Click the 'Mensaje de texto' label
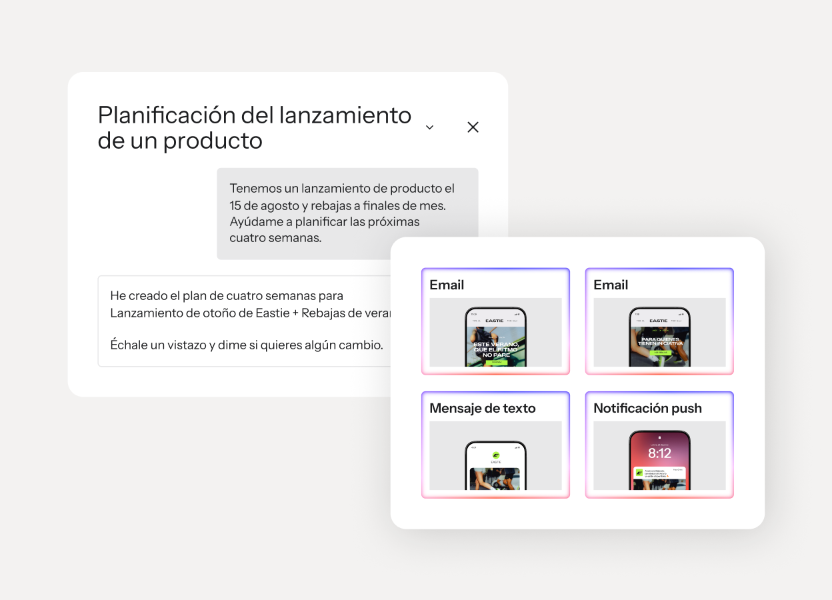 pos(483,408)
